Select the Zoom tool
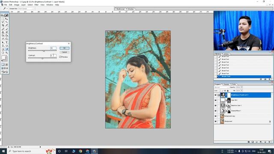 click(7, 52)
